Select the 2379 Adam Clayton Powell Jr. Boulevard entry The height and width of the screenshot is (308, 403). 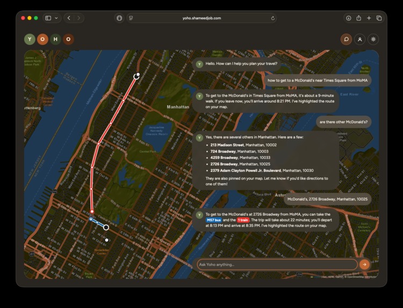(262, 170)
